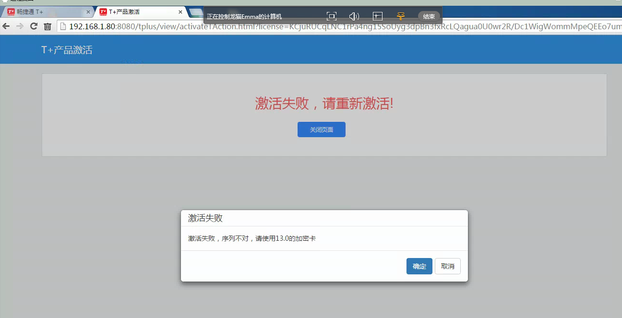This screenshot has height=318, width=622.
Task: Click the trash icon in browser toolbar
Action: (x=48, y=26)
